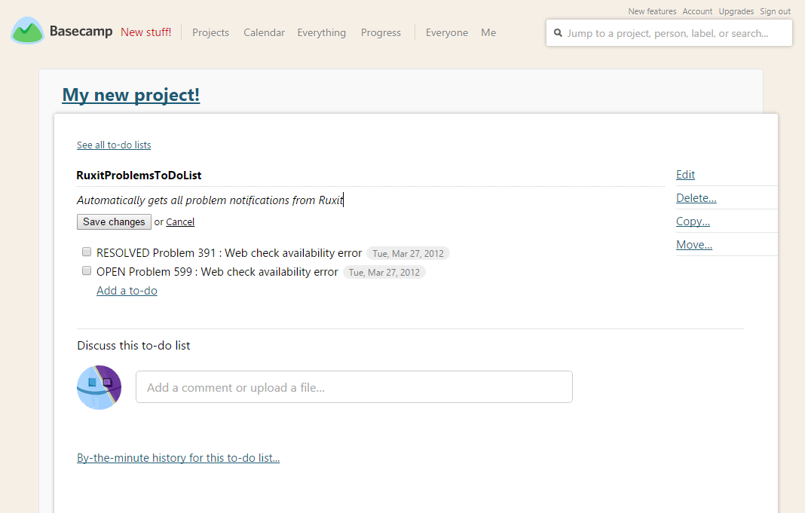Click the See all to-do lists link

tap(114, 145)
